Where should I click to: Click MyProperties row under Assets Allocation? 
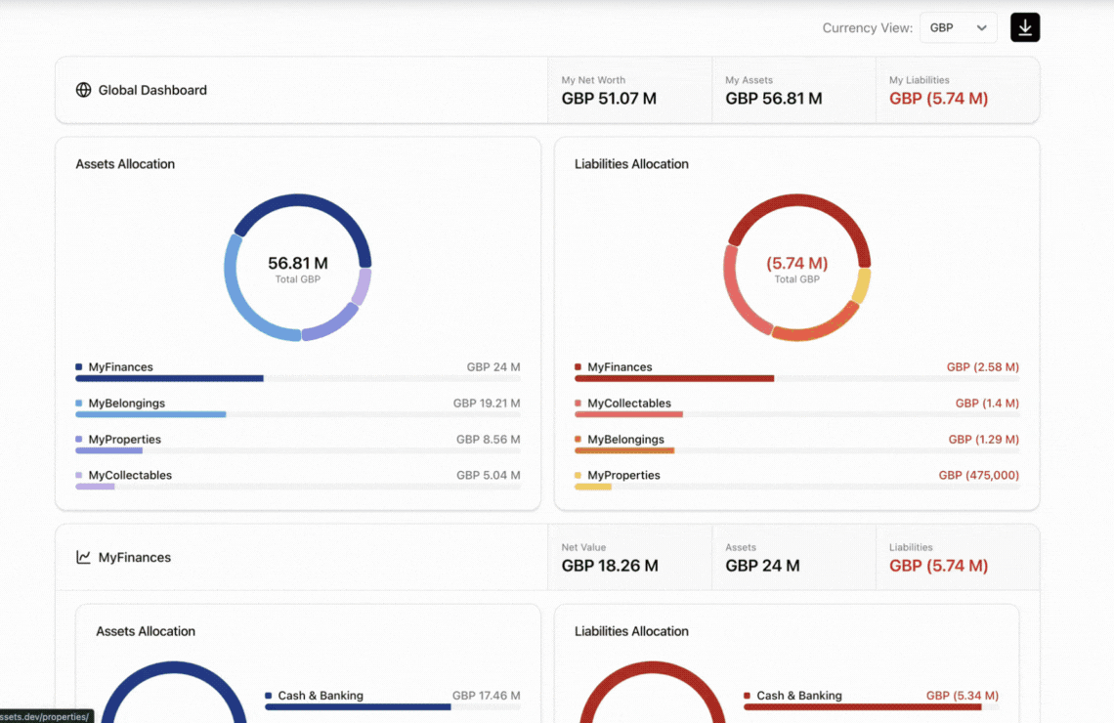coord(298,444)
